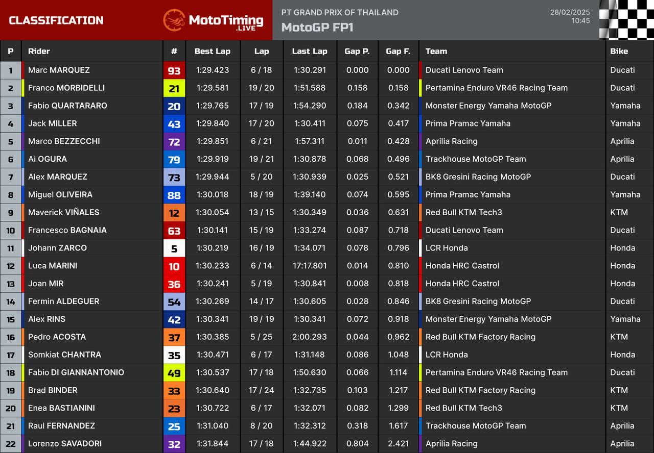The height and width of the screenshot is (453, 654).
Task: Click lap count 19 / 19
Action: click(262, 319)
